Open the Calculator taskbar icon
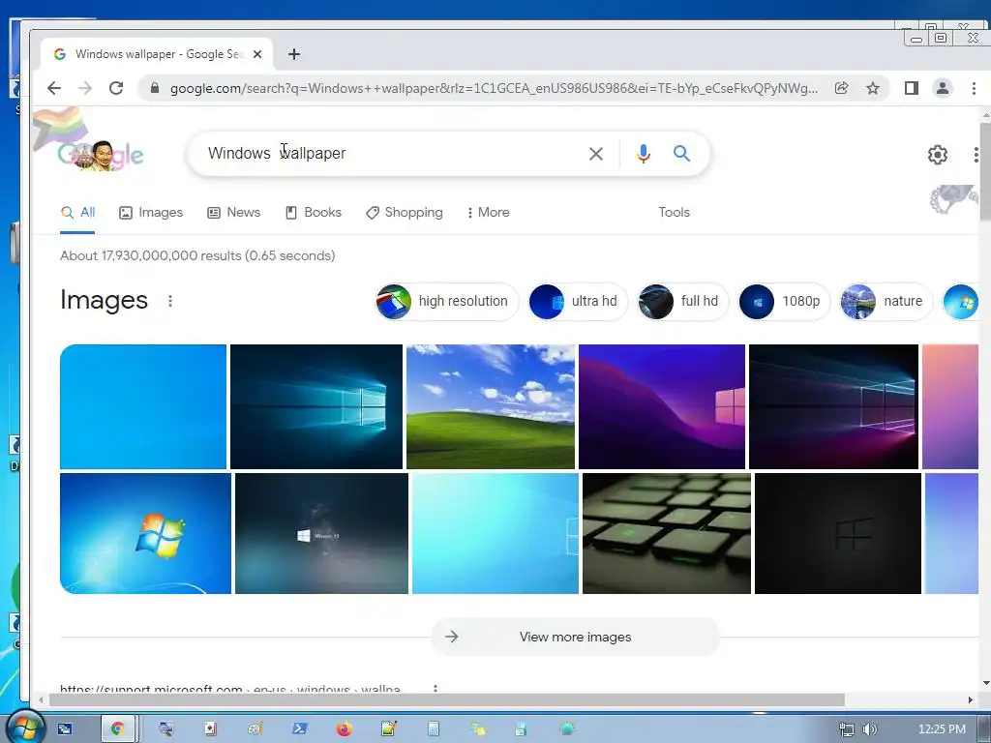Viewport: 991px width, 743px height. click(x=434, y=729)
